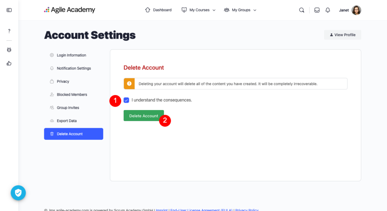Open Login Information settings
The height and width of the screenshot is (211, 387).
(71, 55)
